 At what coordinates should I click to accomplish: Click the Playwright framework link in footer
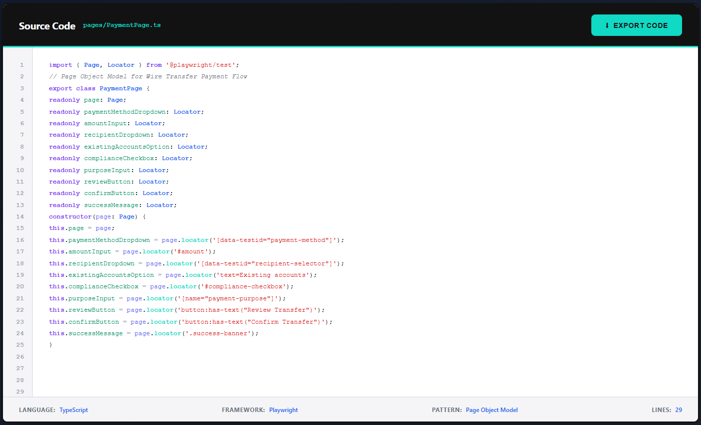pos(283,410)
